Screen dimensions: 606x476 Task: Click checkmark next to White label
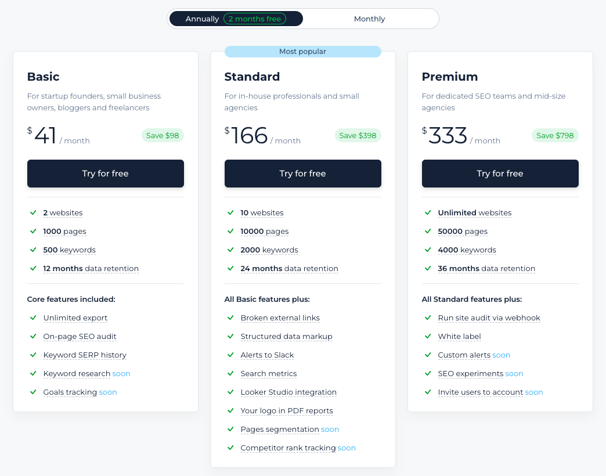click(428, 336)
